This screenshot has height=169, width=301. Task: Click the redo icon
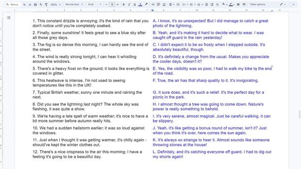coord(30,4)
